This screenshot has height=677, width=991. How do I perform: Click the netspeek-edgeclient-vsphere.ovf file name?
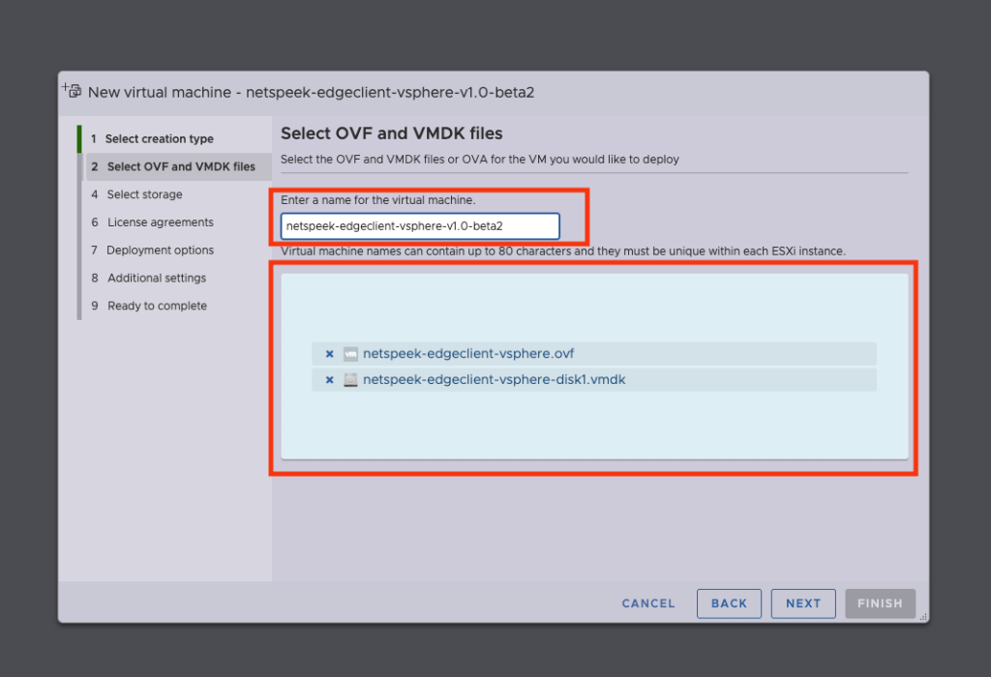click(x=468, y=354)
